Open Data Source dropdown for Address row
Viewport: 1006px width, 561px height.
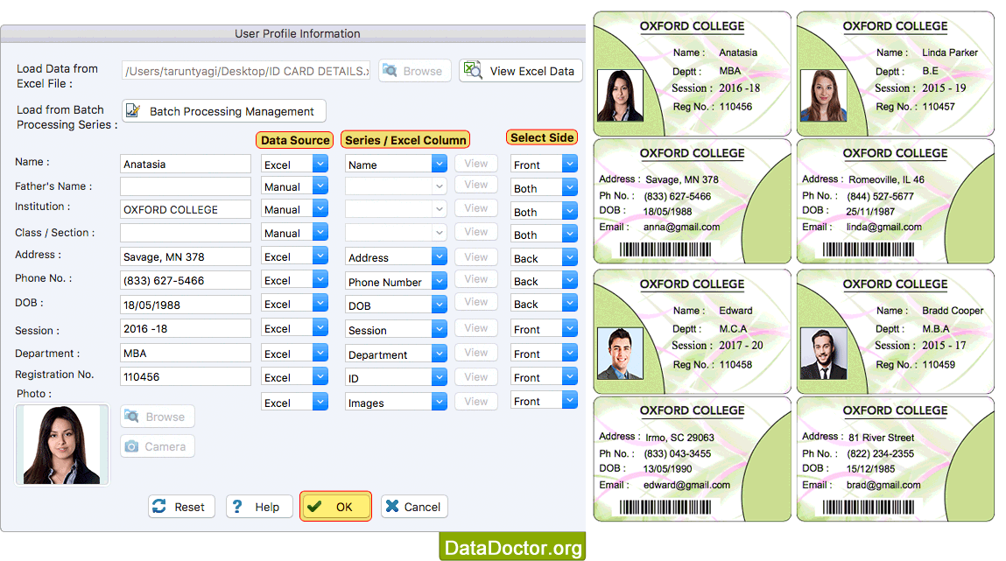point(294,256)
